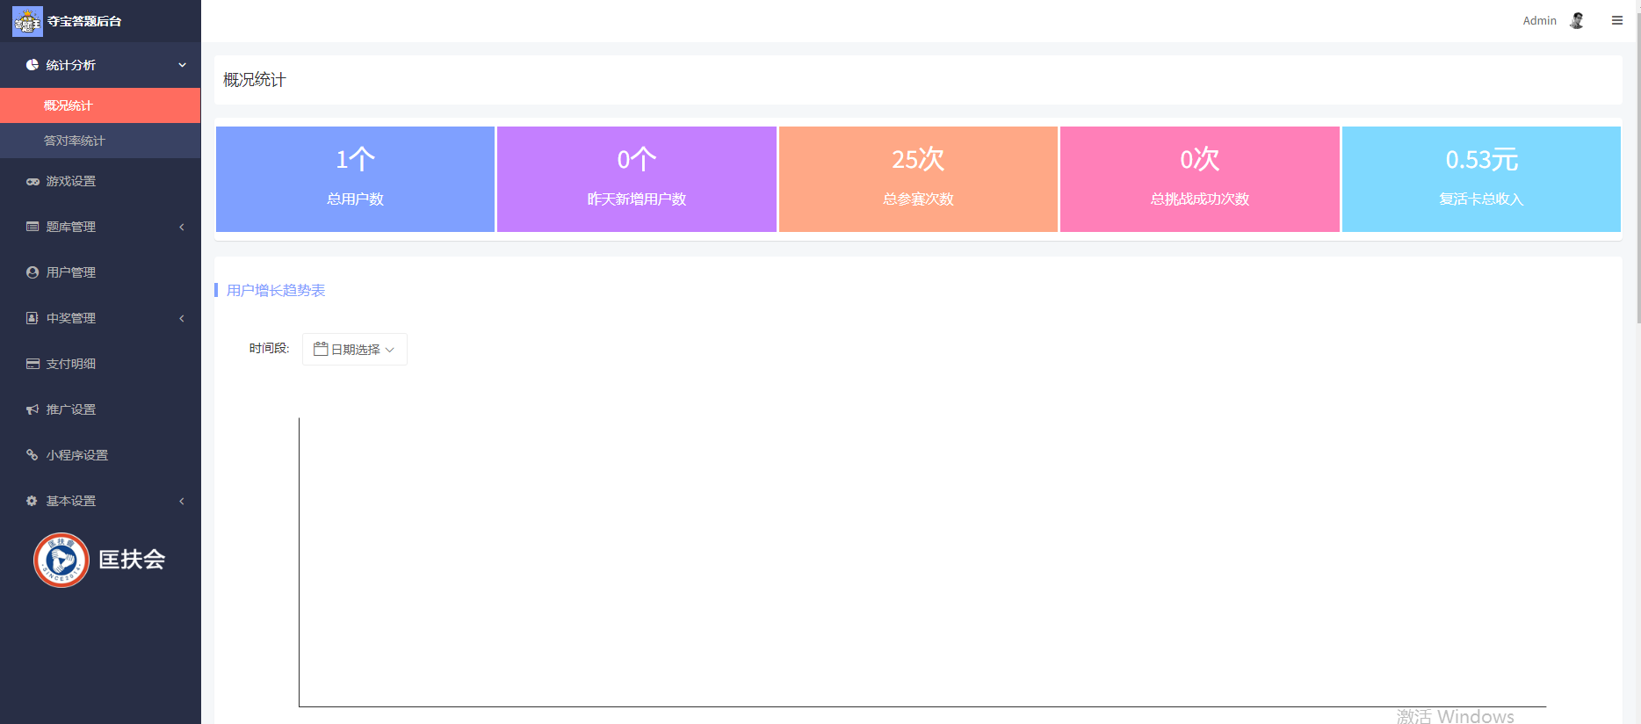This screenshot has height=724, width=1641.
Task: Click the 夺宝答题后台 logo title
Action: pyautogui.click(x=84, y=21)
